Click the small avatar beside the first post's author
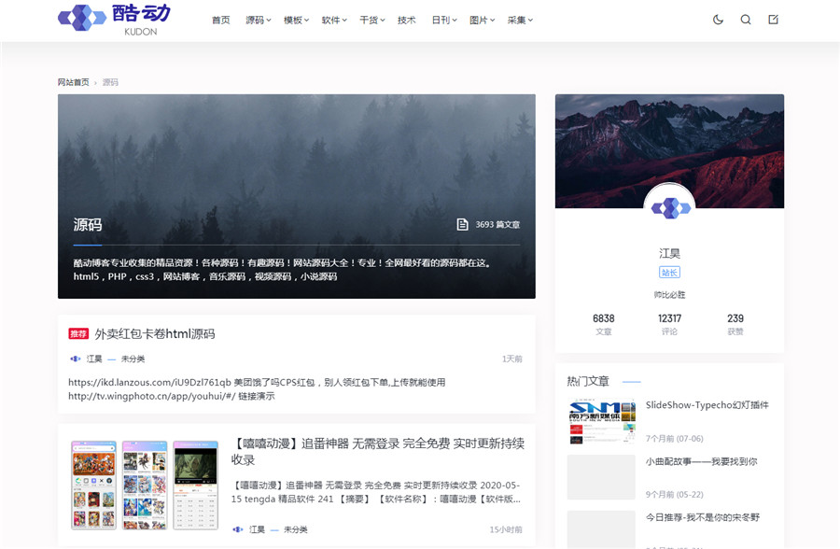 76,359
